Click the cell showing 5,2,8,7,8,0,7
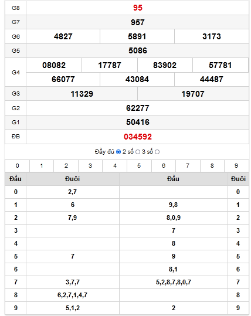251x316 pixels. [174, 282]
